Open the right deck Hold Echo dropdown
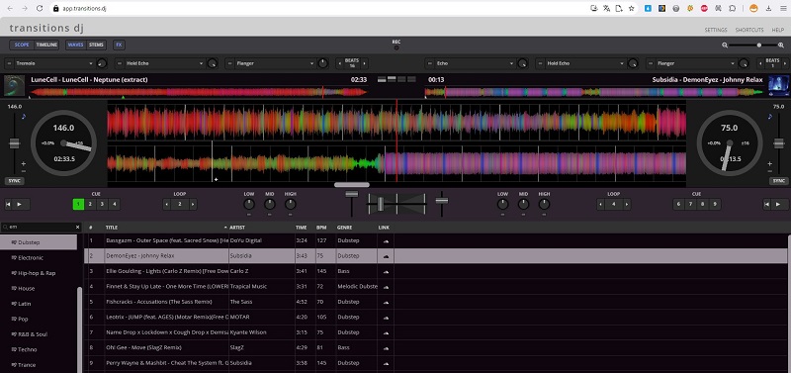The width and height of the screenshot is (791, 373). pyautogui.click(x=585, y=63)
